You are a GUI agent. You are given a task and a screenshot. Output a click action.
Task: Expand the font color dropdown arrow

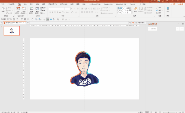click(x=78, y=12)
